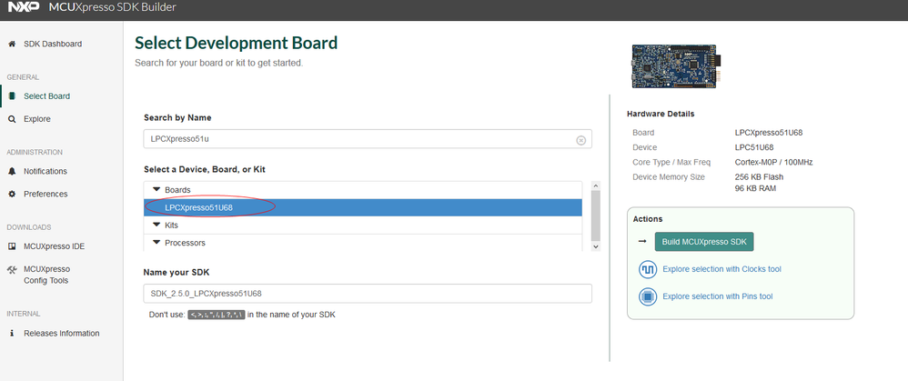Image resolution: width=908 pixels, height=381 pixels.
Task: Click the Explore magnifier icon
Action: 12,119
